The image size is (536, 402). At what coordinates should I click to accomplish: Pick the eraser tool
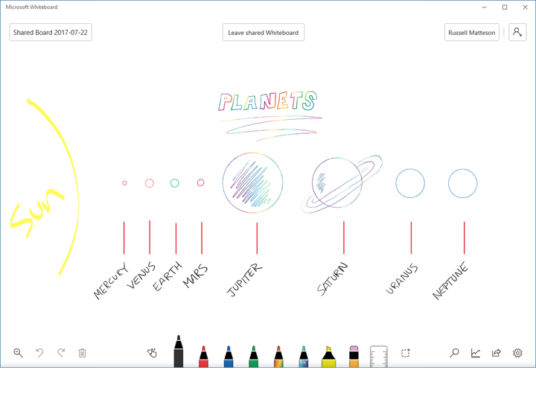[354, 356]
